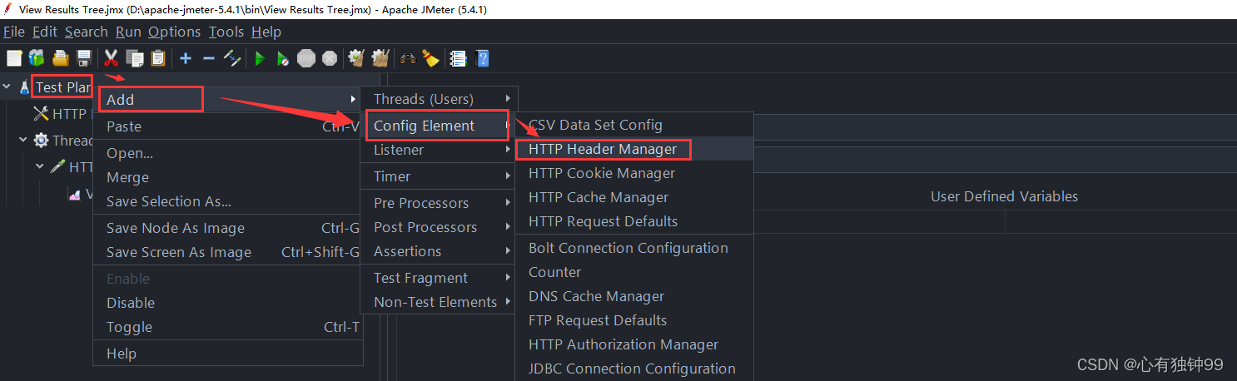Click the Collapse All minus icon

[x=209, y=58]
